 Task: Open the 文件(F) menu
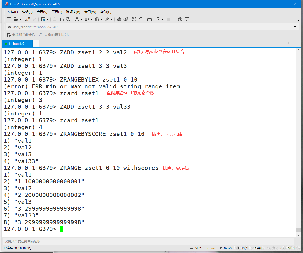(12, 12)
